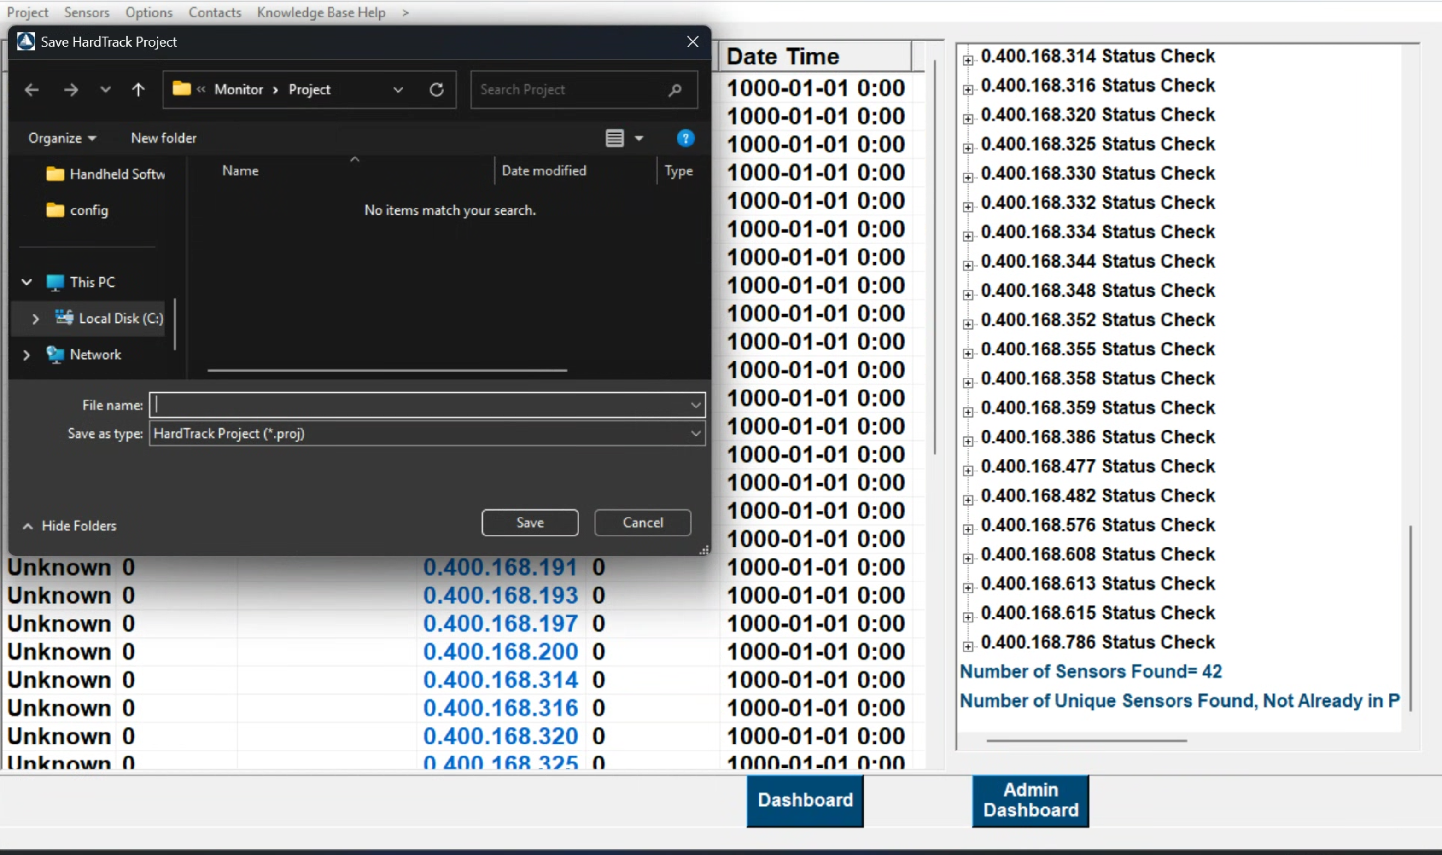Image resolution: width=1442 pixels, height=855 pixels.
Task: Collapse the This PC tree node
Action: pos(27,282)
